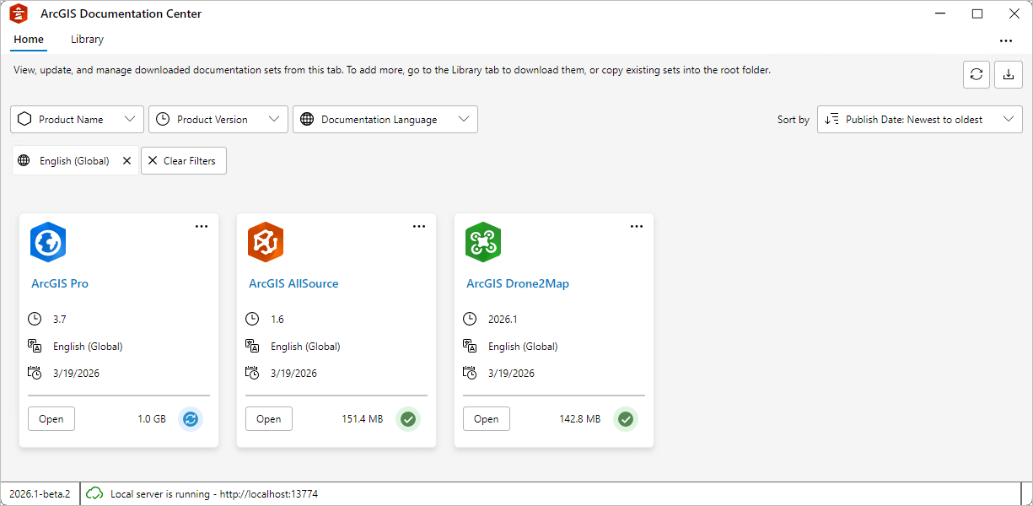Click Open on the ArcGIS Drone2Map card
Screen dimensions: 1033x506
[487, 419]
